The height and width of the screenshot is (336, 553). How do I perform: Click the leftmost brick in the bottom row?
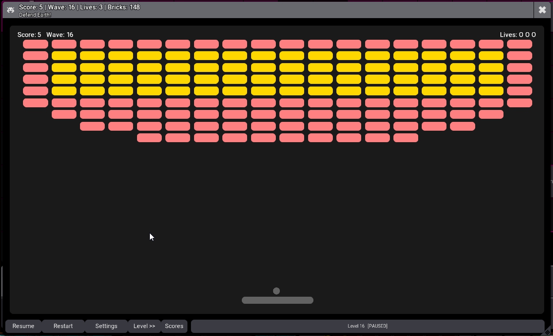149,138
